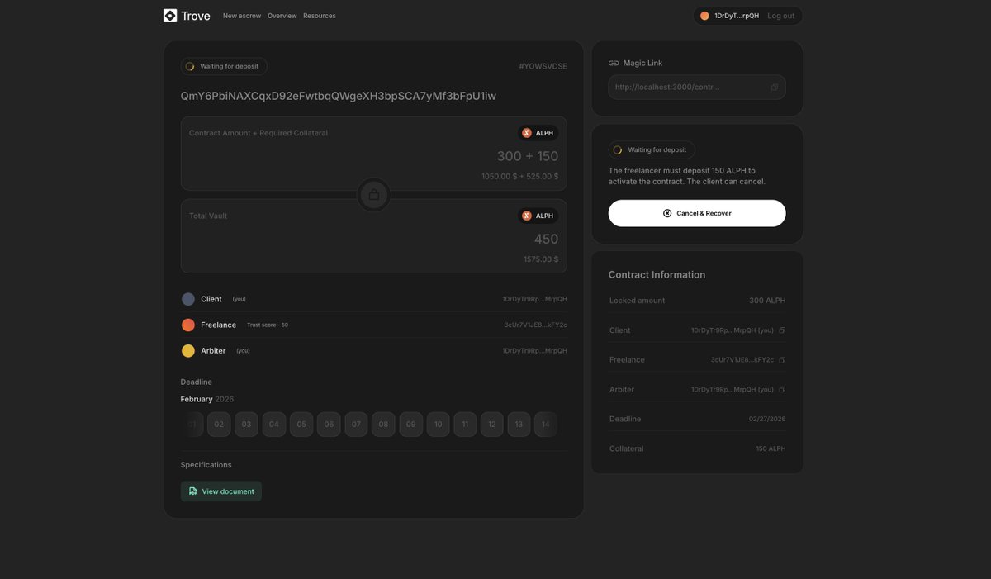Click the orange wallet avatar in the header
The height and width of the screenshot is (579, 991).
[704, 16]
